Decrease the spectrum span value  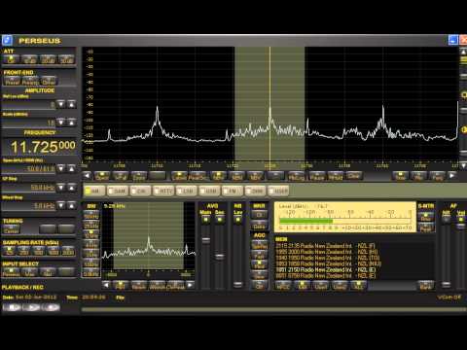[x=61, y=168]
